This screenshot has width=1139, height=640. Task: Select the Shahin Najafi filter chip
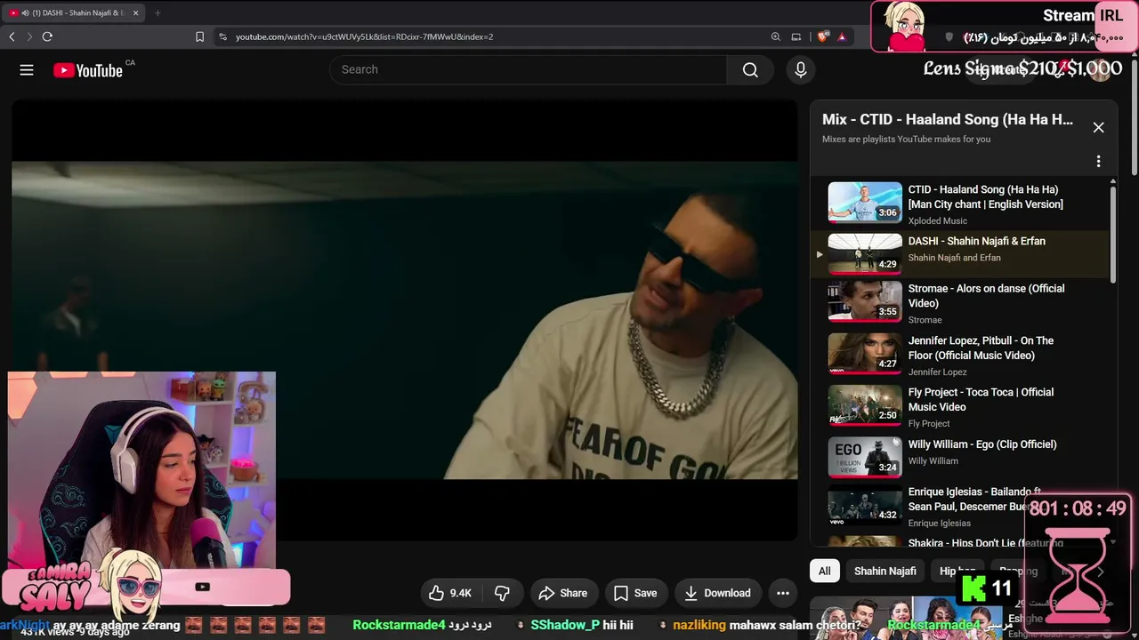[885, 571]
